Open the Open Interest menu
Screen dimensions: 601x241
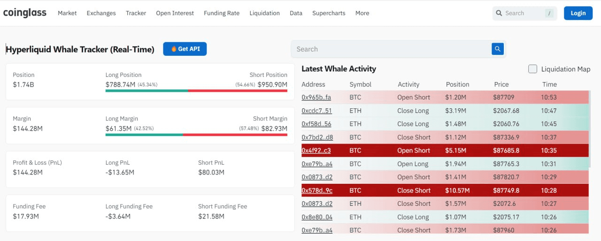(175, 13)
